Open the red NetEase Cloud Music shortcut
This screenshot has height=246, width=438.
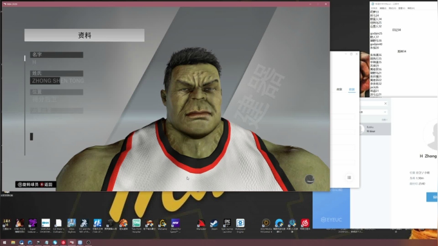click(305, 223)
